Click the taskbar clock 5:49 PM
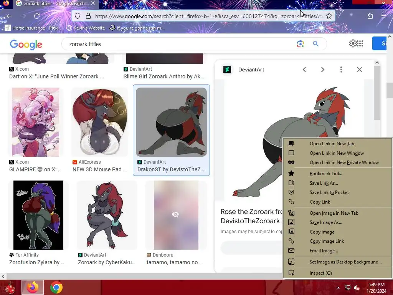This screenshot has height=295, width=393. 376,285
